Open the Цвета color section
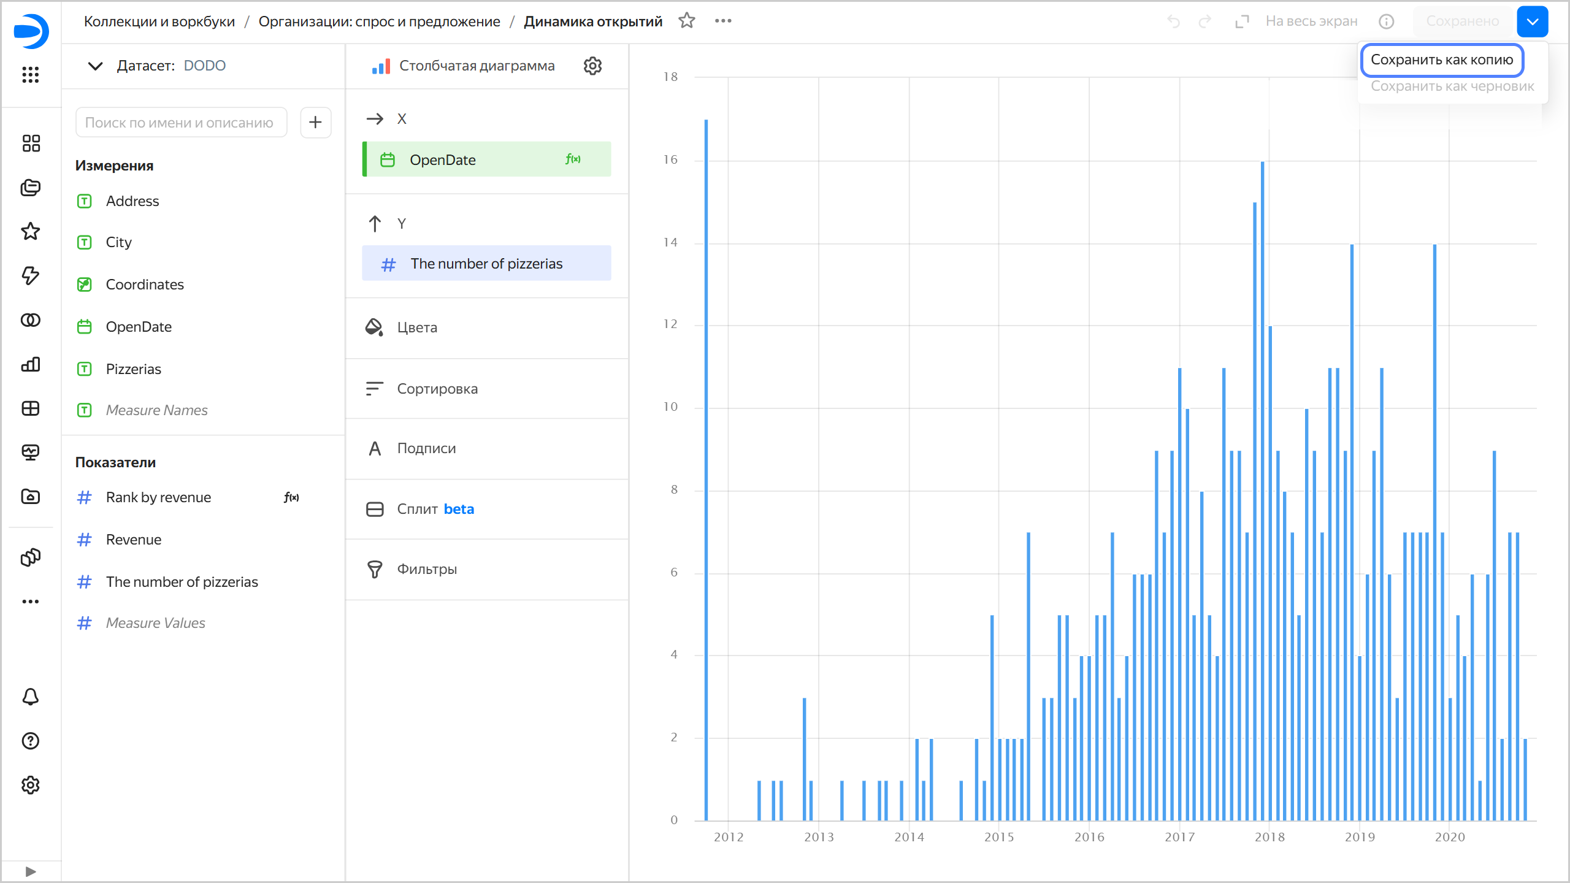 click(x=417, y=327)
